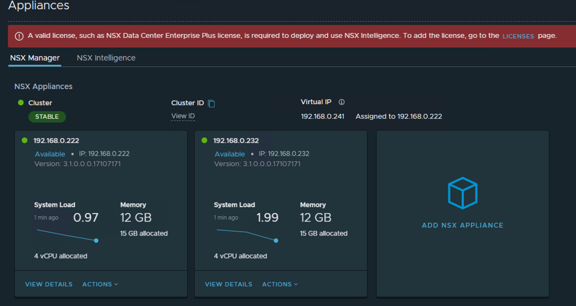The image size is (576, 306).
Task: Expand the Actions menu for 192.168.0.232
Action: click(280, 284)
